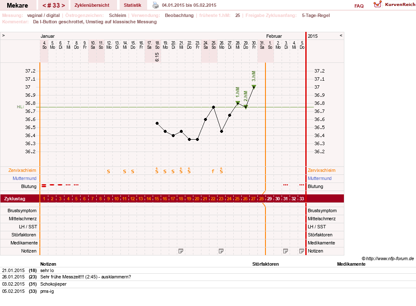Select the Mekare user tab

pos(17,5)
